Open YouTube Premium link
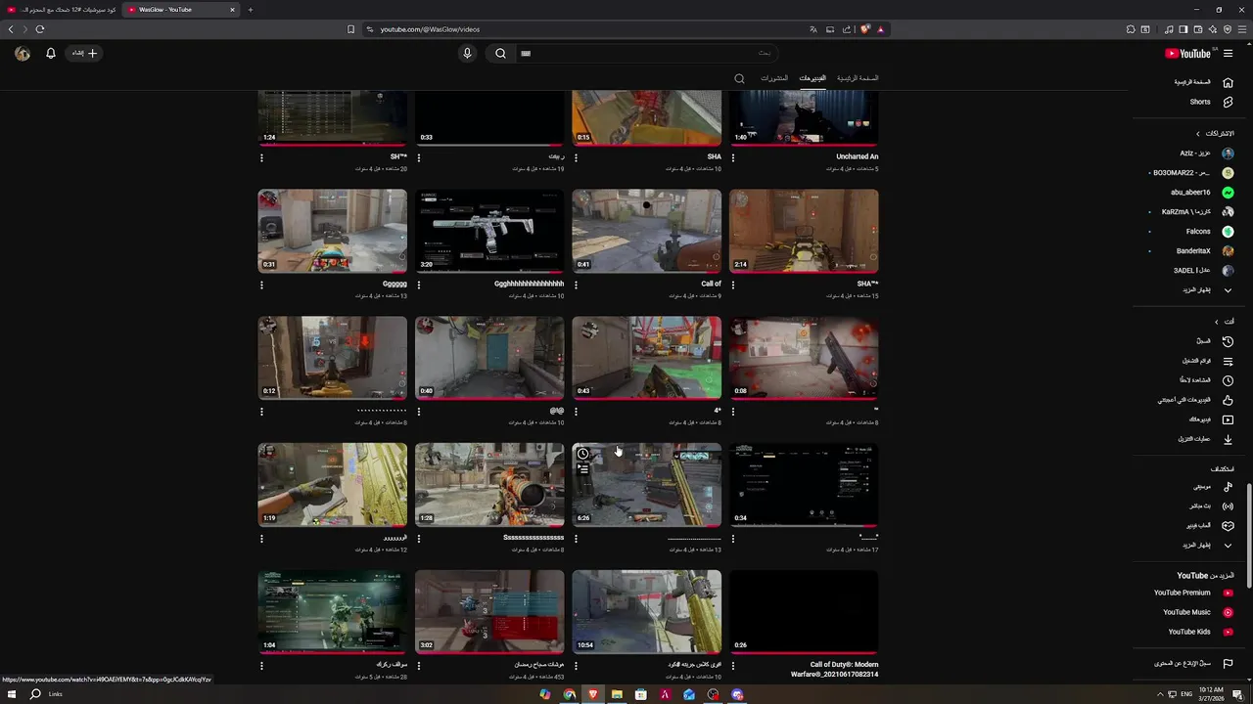 (x=1192, y=593)
